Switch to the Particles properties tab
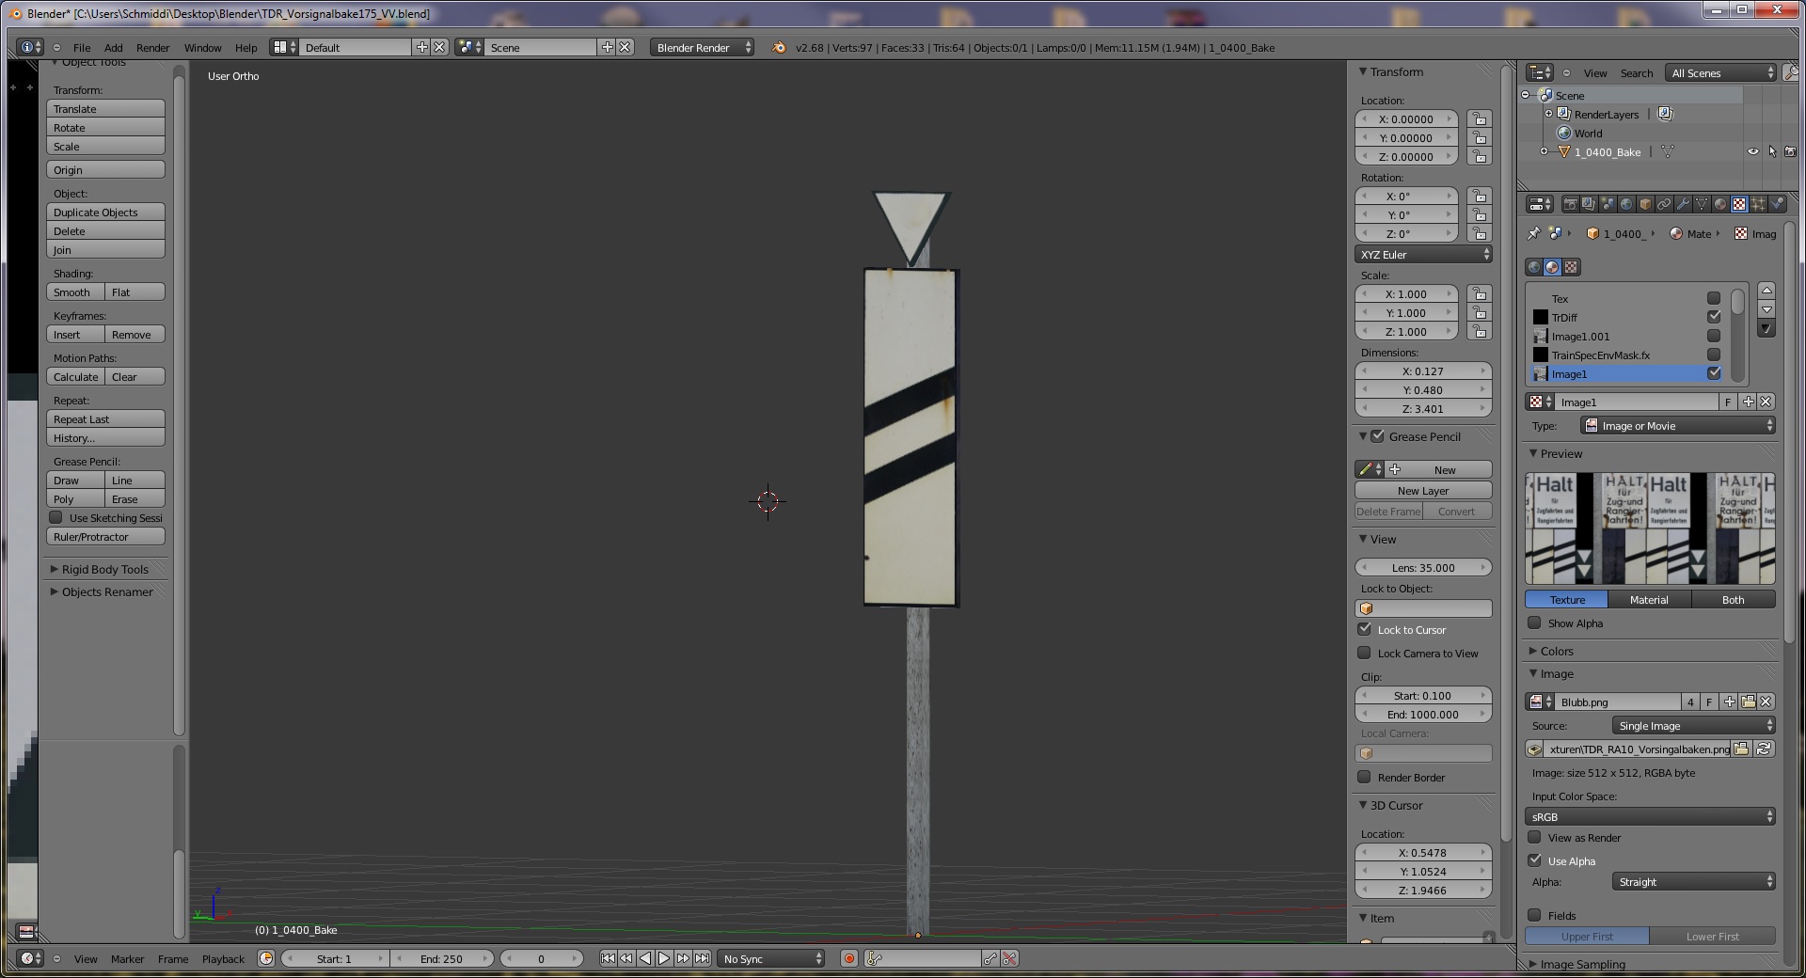 click(1758, 204)
